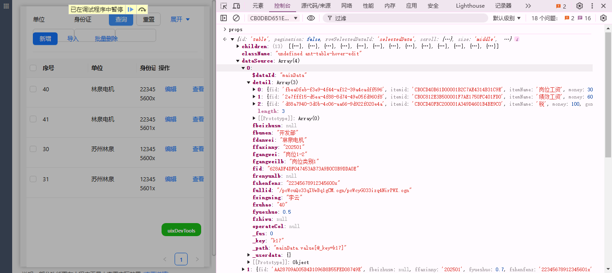Step over next function call icon

click(x=142, y=9)
